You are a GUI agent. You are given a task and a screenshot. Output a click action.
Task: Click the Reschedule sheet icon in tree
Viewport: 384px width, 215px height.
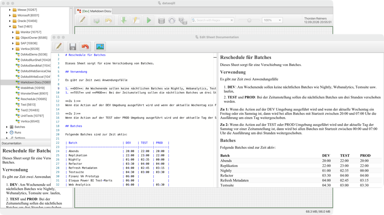click(x=18, y=99)
